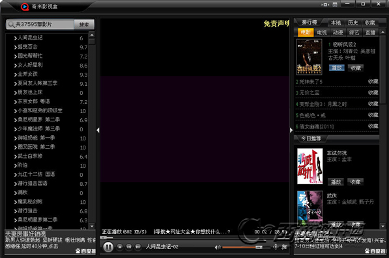Skip to the previous episode
This screenshot has width=389, height=258.
click(x=129, y=246)
